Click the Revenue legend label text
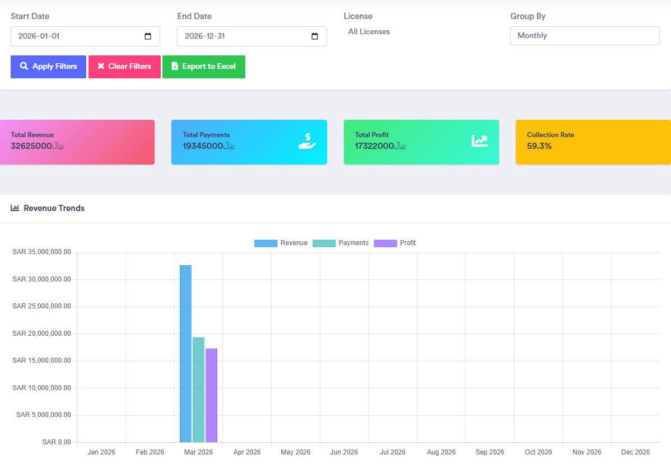This screenshot has width=671, height=464. tap(294, 243)
